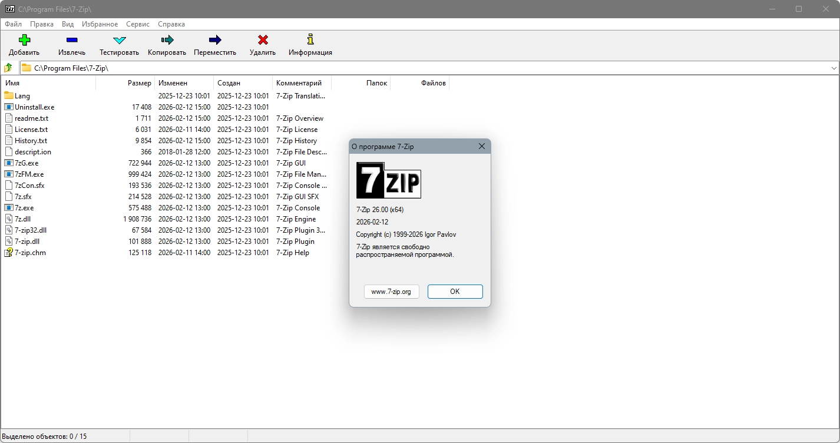This screenshot has height=443, width=840.
Task: Go up one folder level icon
Action: click(x=8, y=68)
